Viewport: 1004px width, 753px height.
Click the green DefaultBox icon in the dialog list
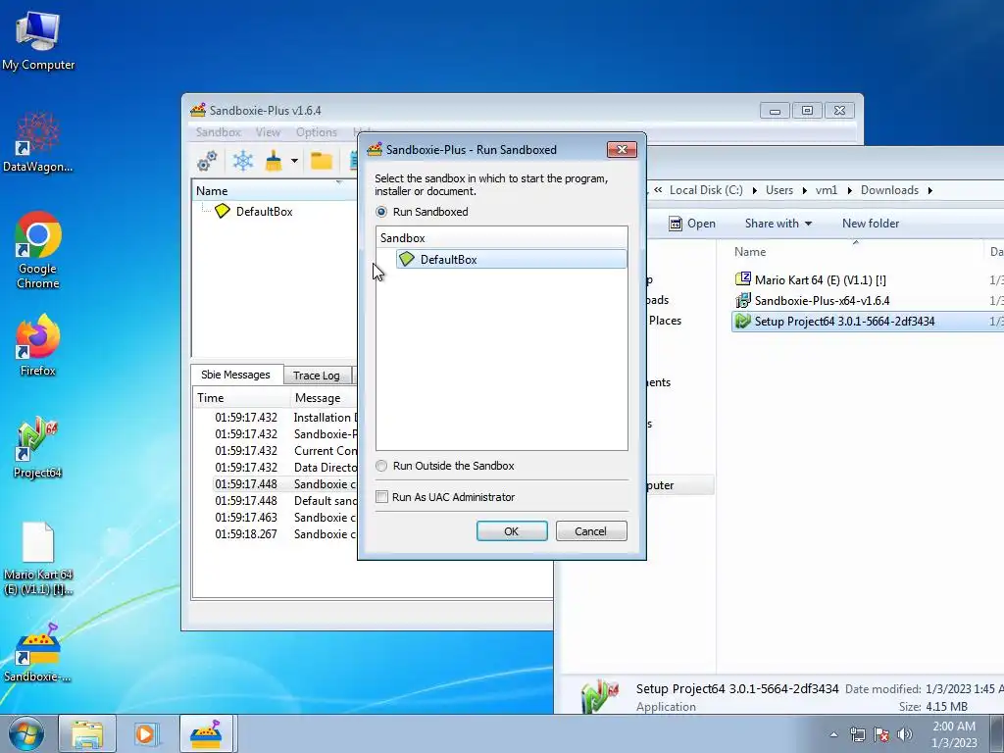tap(407, 259)
